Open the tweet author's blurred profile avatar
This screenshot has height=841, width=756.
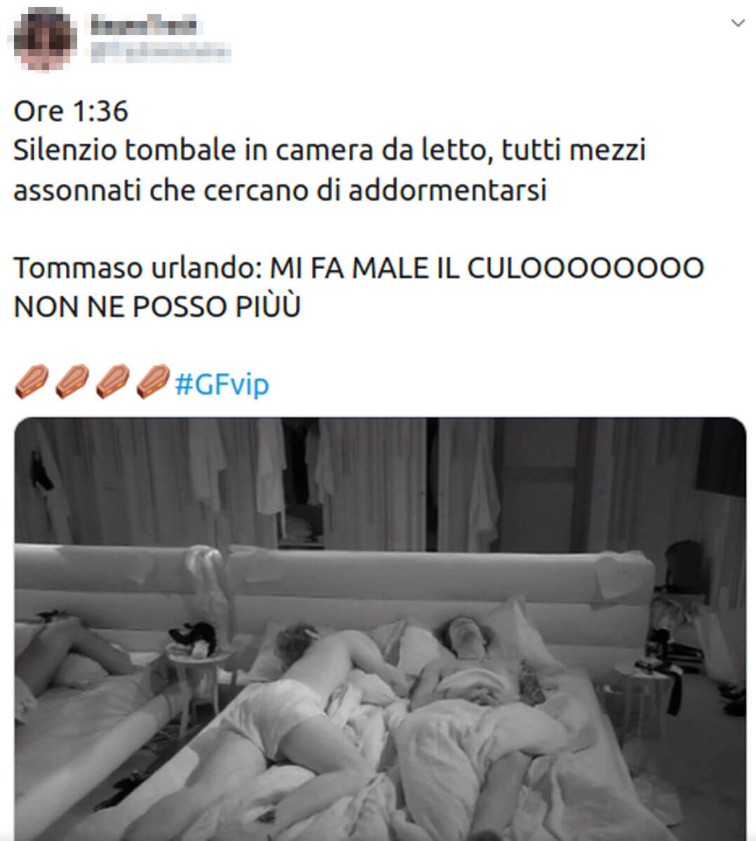click(x=43, y=39)
